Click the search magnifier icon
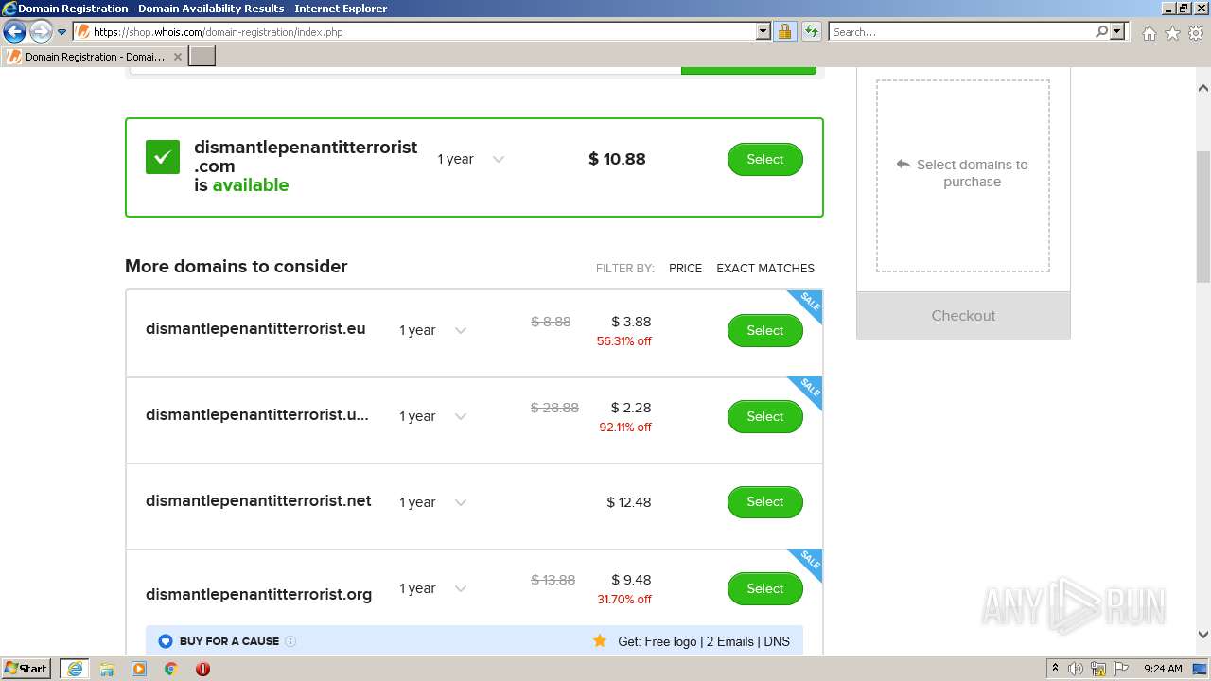The height and width of the screenshot is (681, 1211). (x=1101, y=31)
